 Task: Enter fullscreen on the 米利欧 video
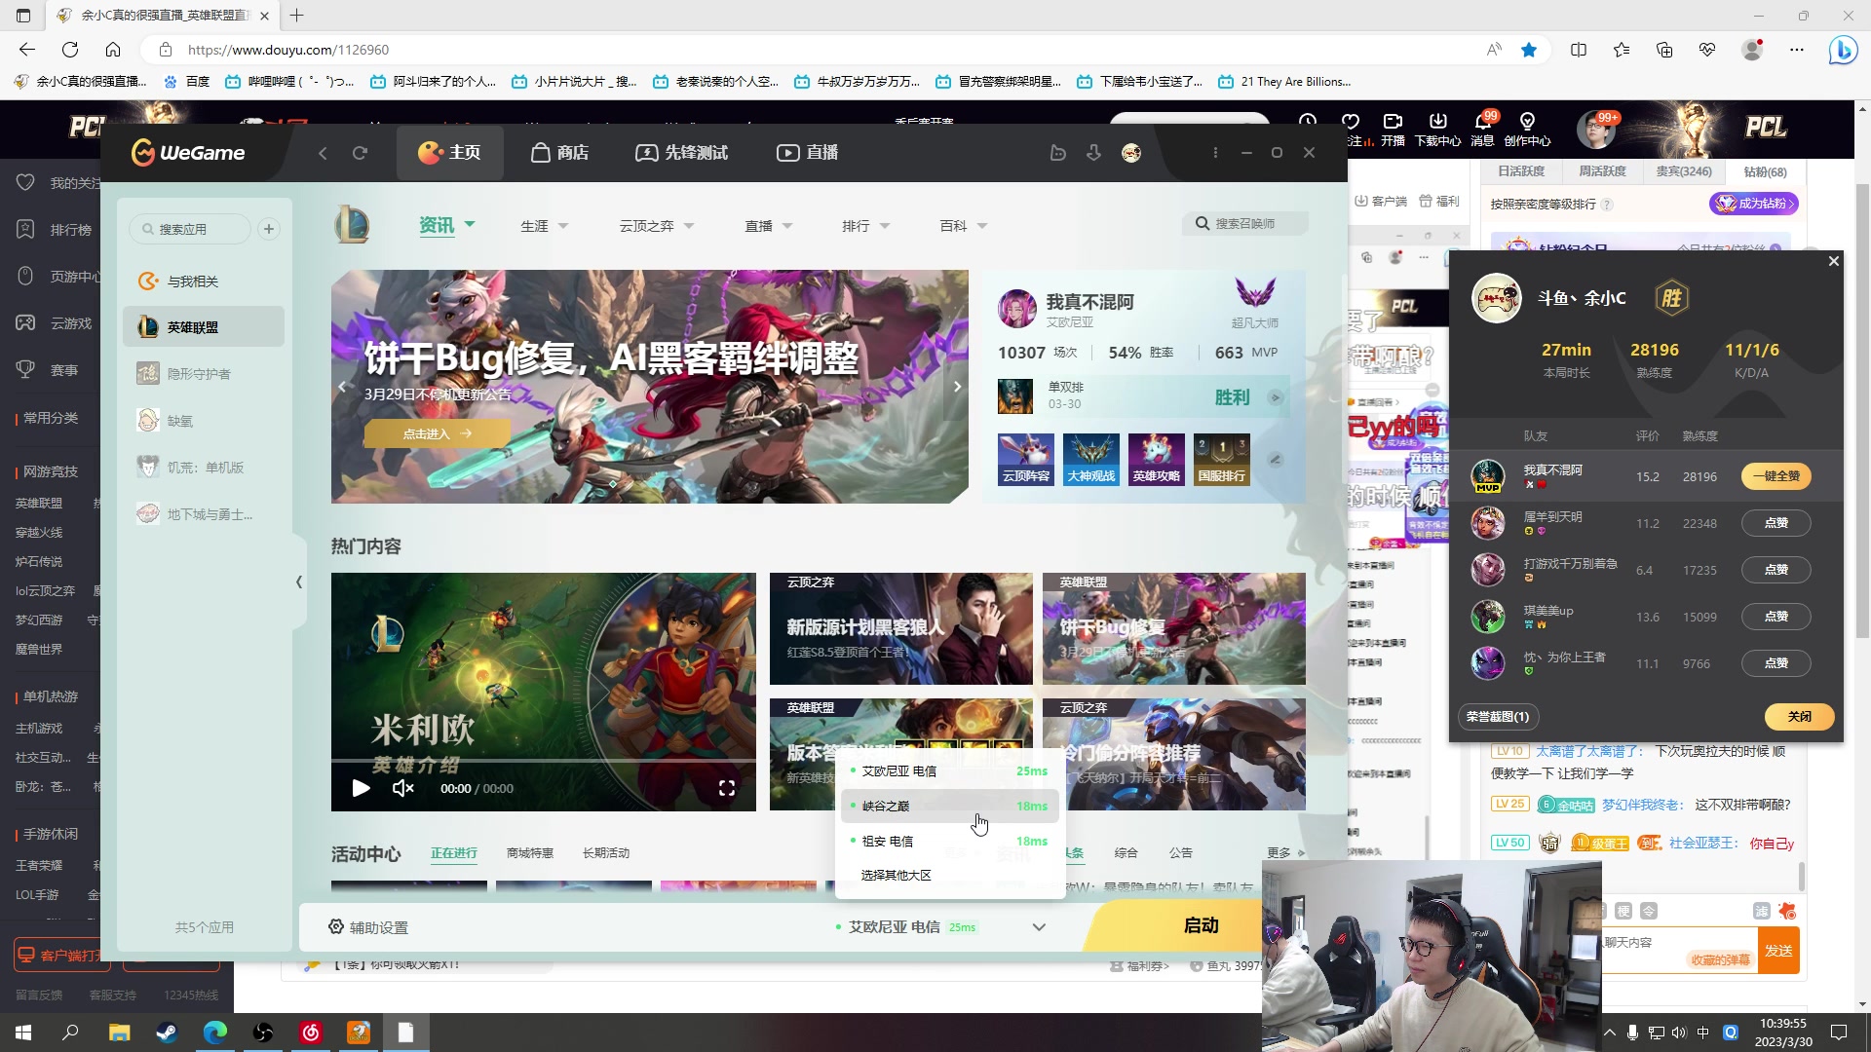coord(726,788)
